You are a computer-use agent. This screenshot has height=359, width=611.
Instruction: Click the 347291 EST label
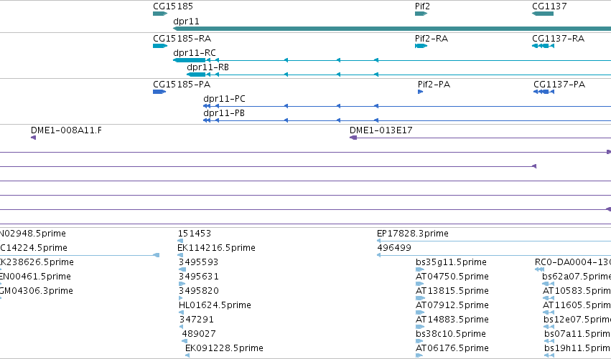point(197,320)
